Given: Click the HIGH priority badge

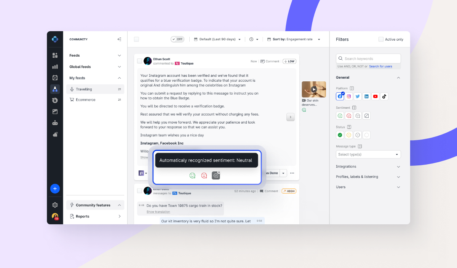Looking at the screenshot, I should point(289,191).
